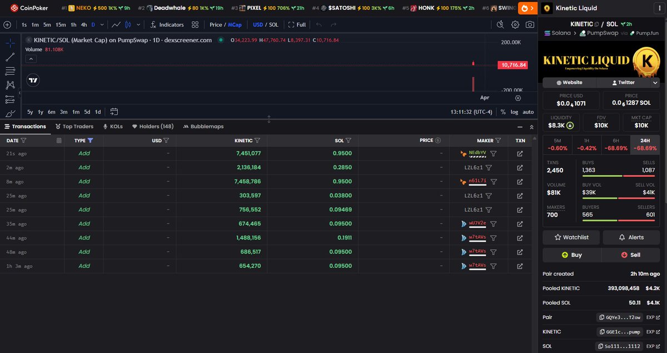Filter by maker wUJV2e
The height and width of the screenshot is (353, 667).
(494, 223)
